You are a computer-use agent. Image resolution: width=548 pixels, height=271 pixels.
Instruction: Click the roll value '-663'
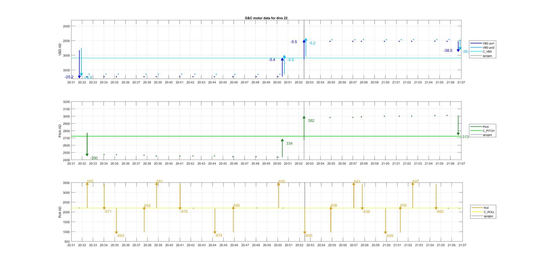click(121, 235)
